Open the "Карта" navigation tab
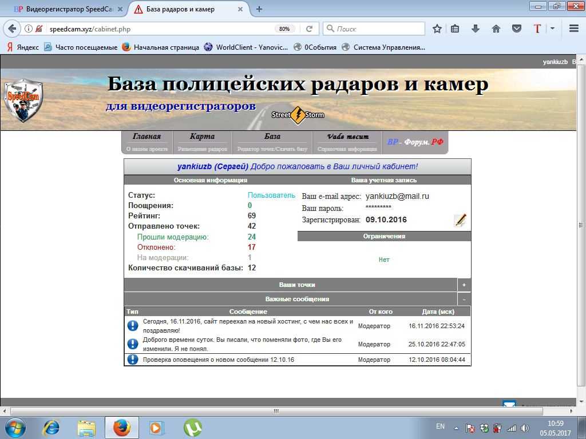 click(202, 137)
